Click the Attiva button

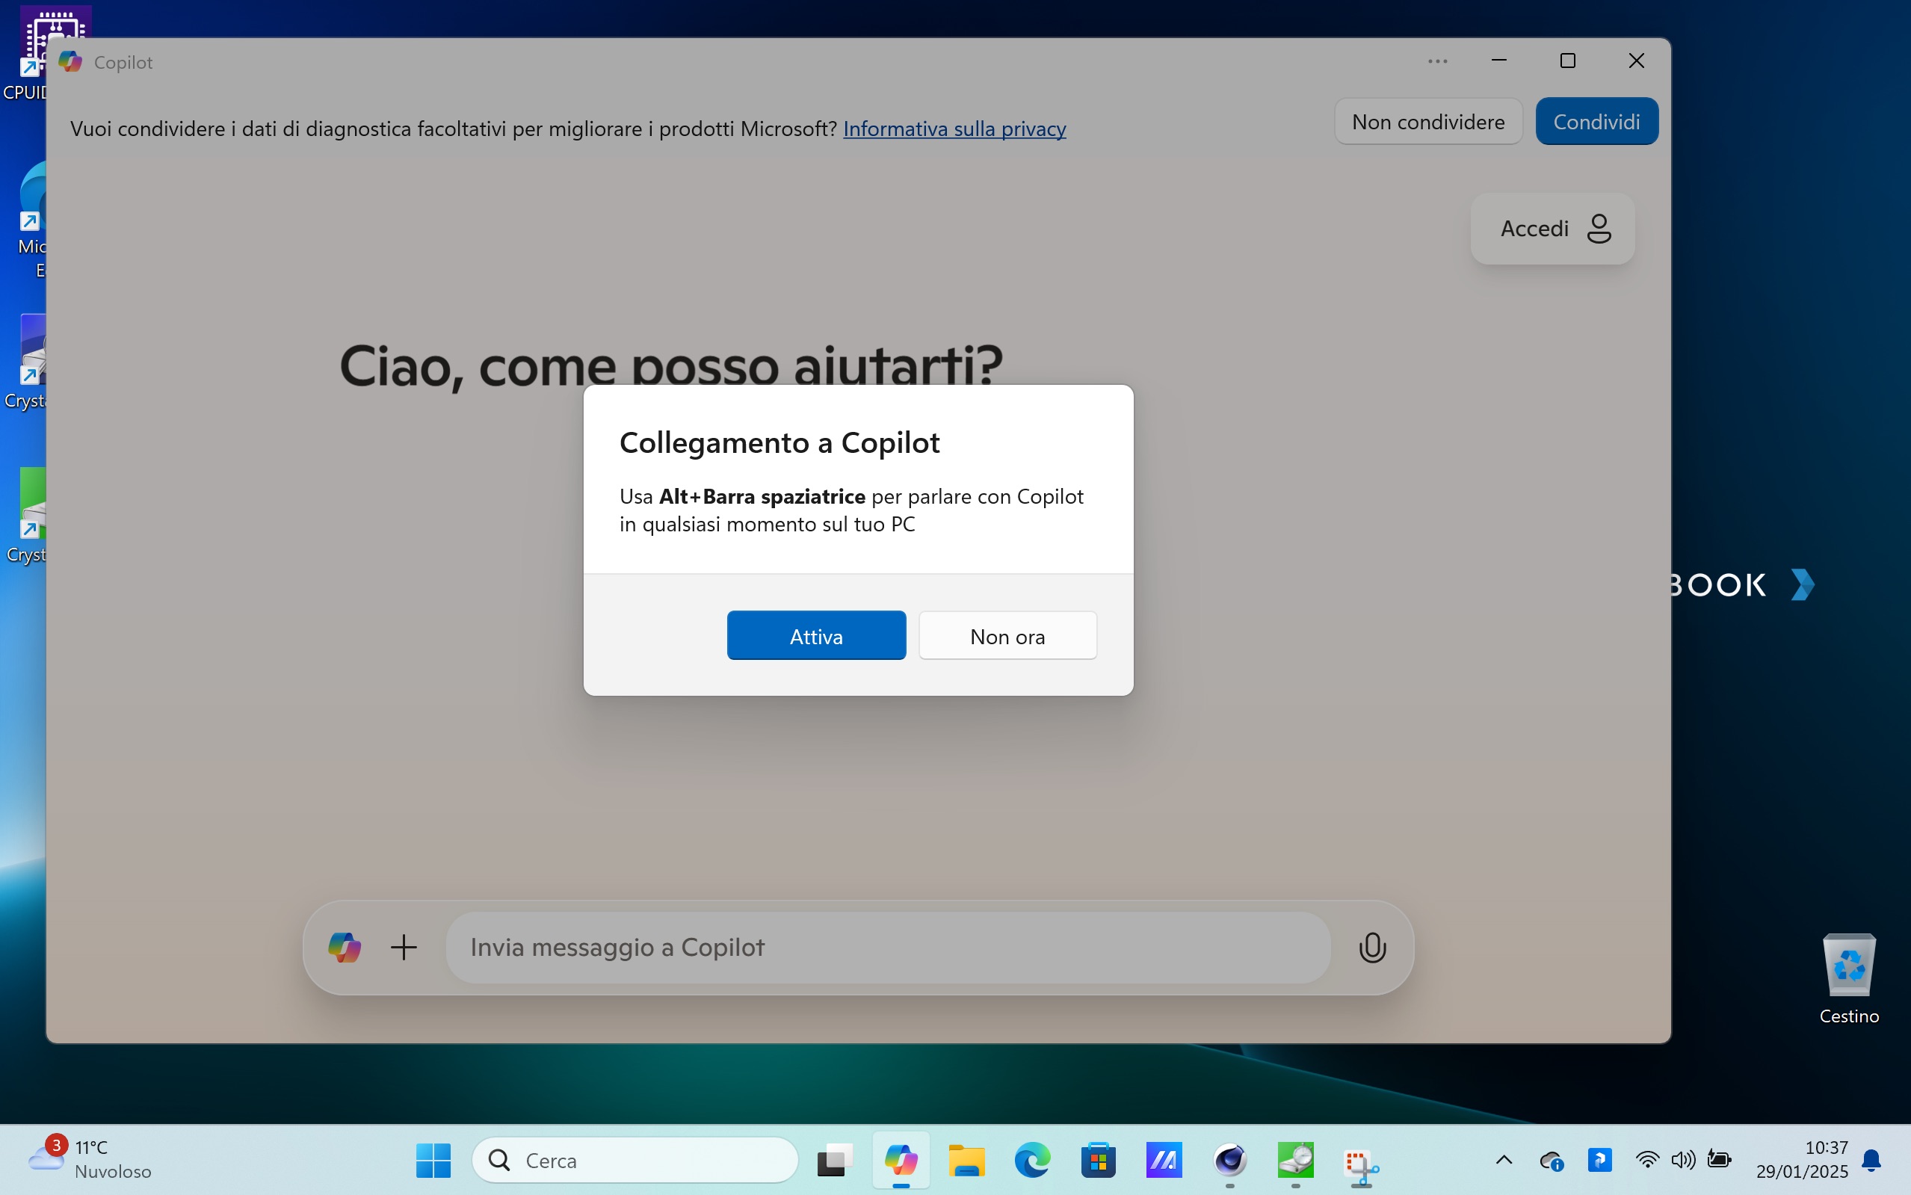point(815,635)
